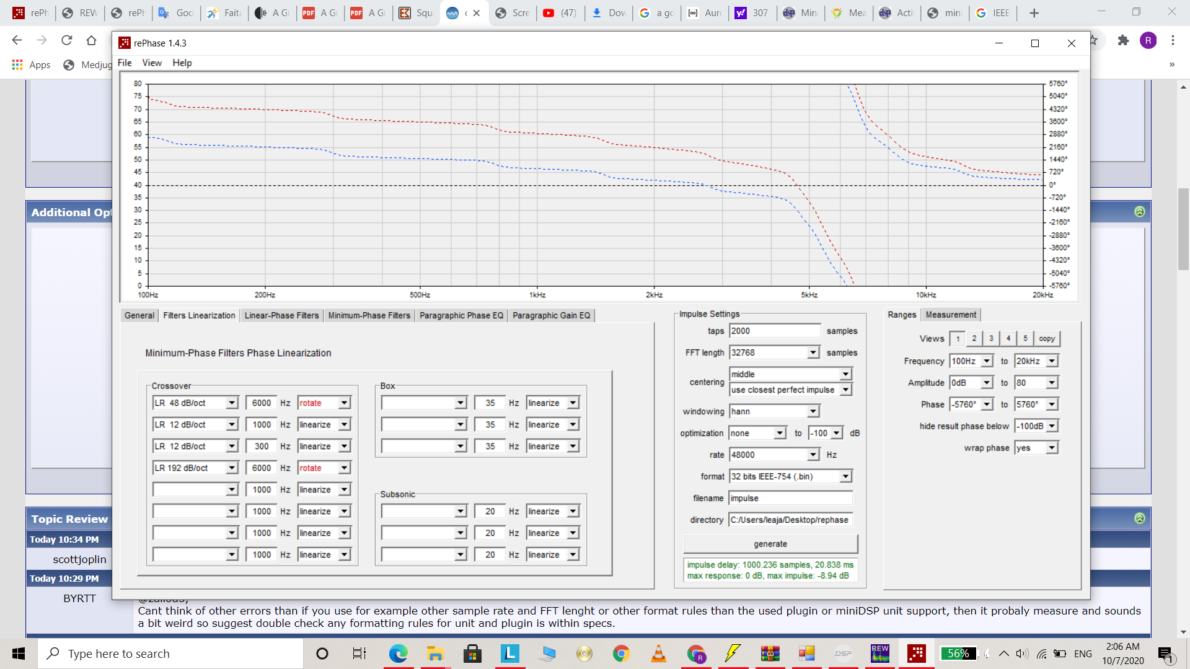Click the generate button
The image size is (1190, 669).
pyautogui.click(x=770, y=544)
